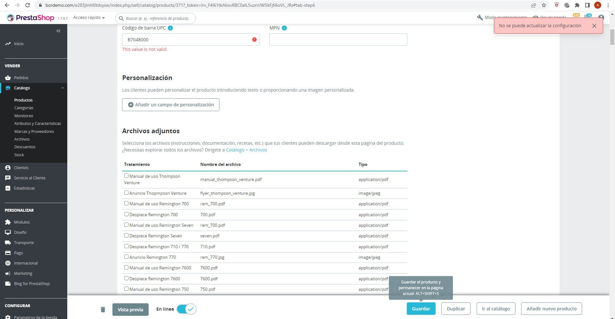Check Anuncio Remington 770 attachment
Image resolution: width=615 pixels, height=319 pixels.
[126, 257]
